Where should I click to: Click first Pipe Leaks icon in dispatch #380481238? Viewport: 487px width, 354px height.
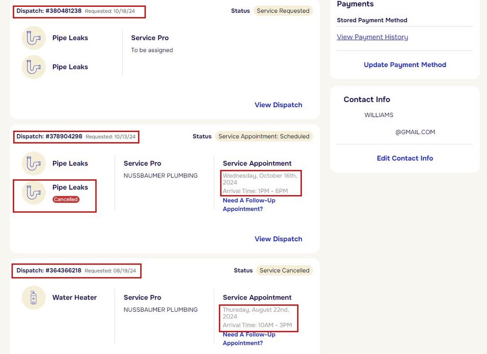pos(34,38)
